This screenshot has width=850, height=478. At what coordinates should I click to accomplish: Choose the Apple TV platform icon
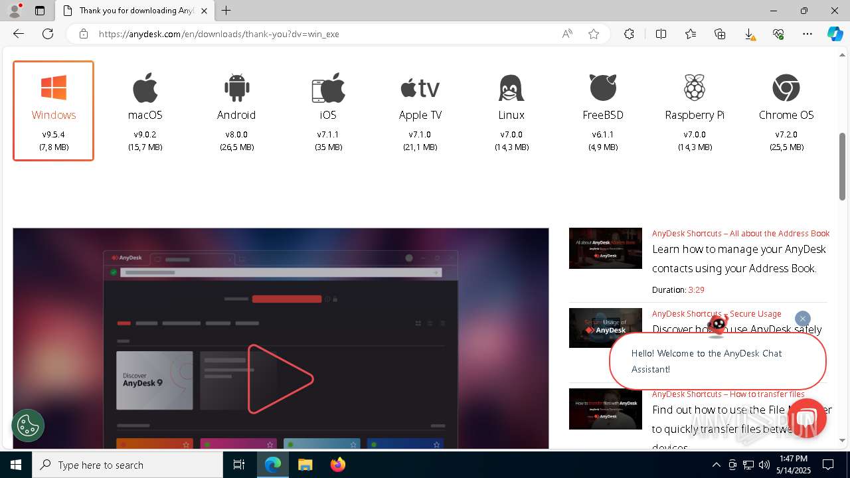[420, 88]
